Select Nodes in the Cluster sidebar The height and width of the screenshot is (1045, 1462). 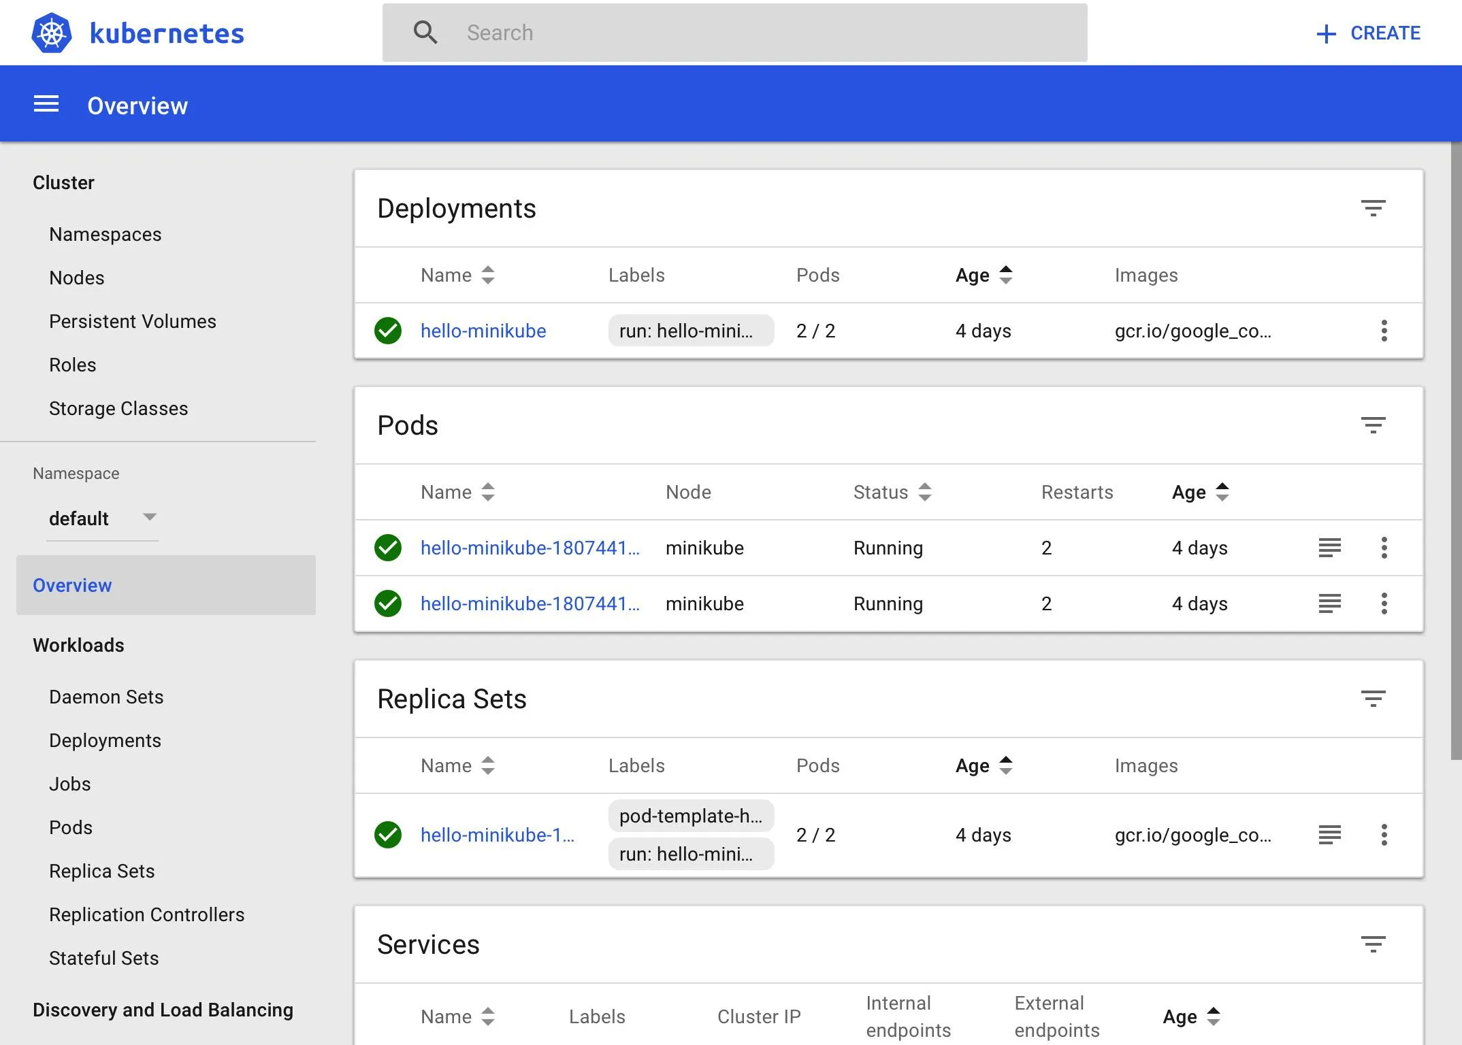(x=77, y=278)
